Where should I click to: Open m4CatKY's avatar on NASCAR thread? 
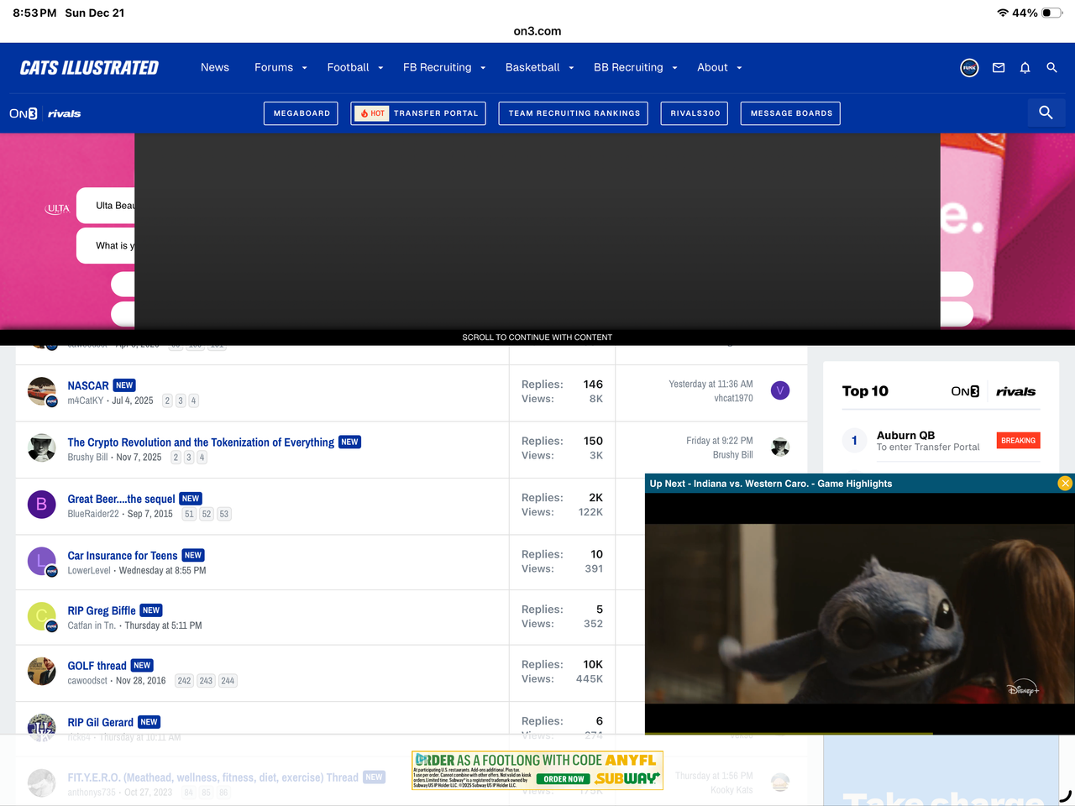point(41,391)
